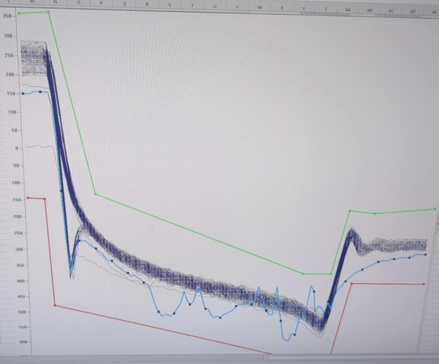
Task: Select column AD header
Action: click(413, 12)
